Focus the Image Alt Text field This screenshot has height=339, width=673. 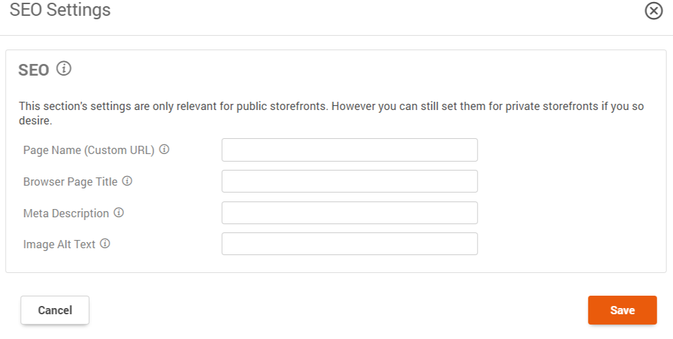[349, 244]
